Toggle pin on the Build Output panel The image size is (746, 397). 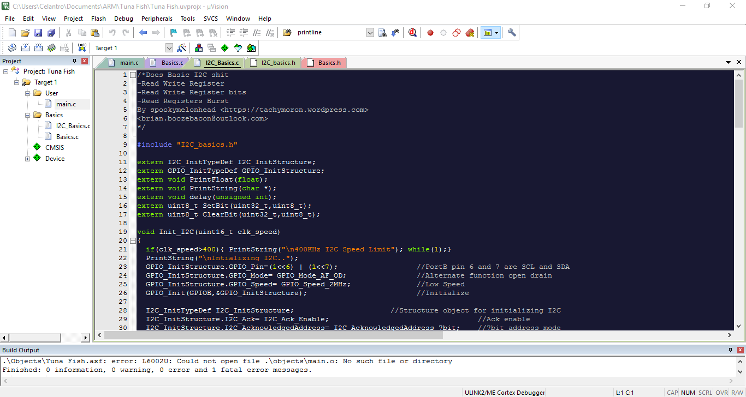click(730, 350)
